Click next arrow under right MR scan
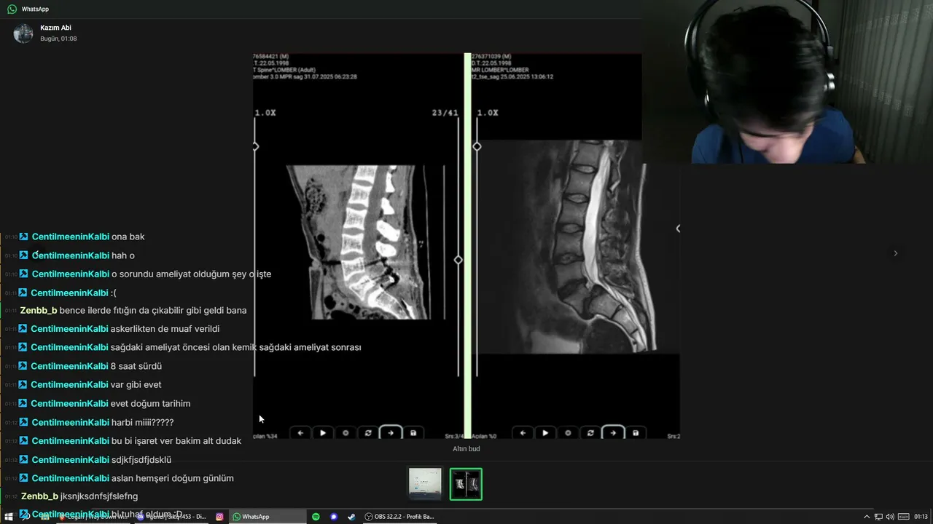The width and height of the screenshot is (933, 524). coord(613,432)
